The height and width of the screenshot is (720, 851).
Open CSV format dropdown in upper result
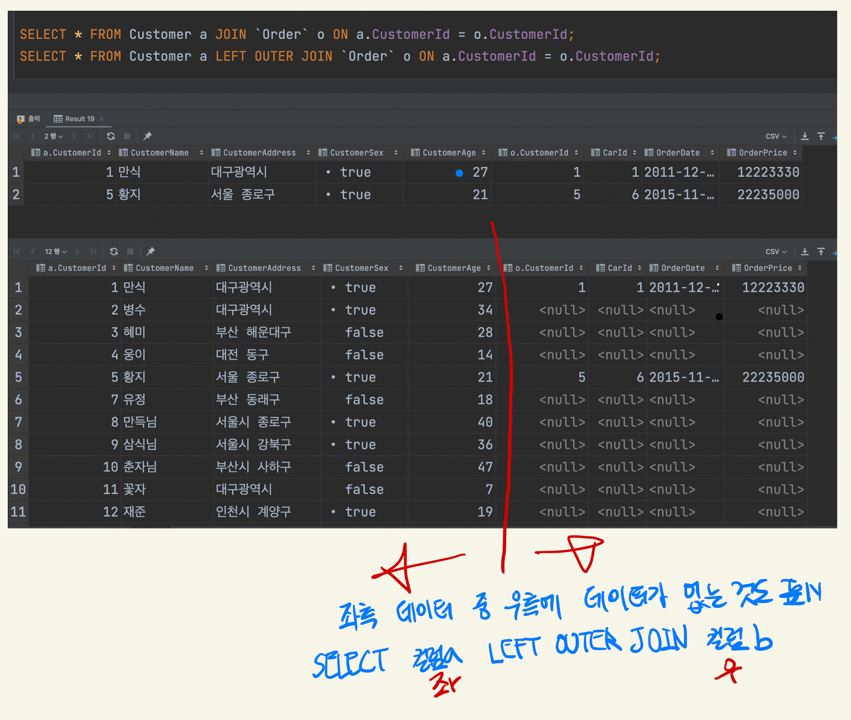click(x=775, y=136)
